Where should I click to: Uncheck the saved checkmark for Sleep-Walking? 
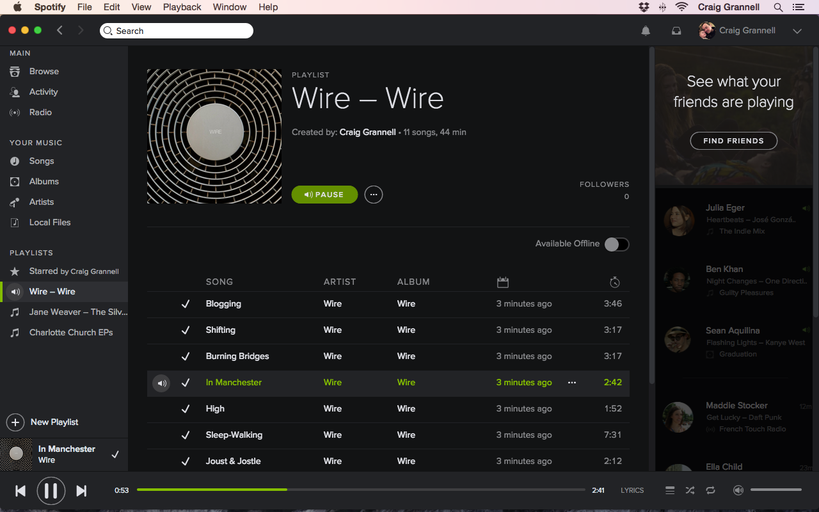tap(186, 435)
